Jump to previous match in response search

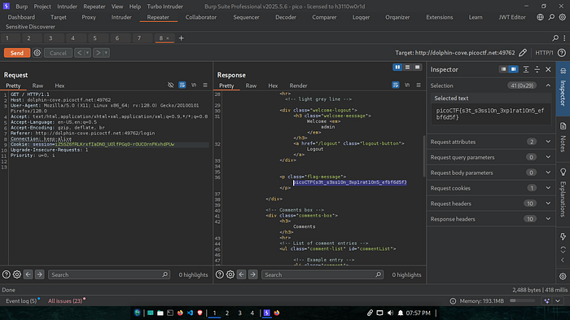[241, 274]
